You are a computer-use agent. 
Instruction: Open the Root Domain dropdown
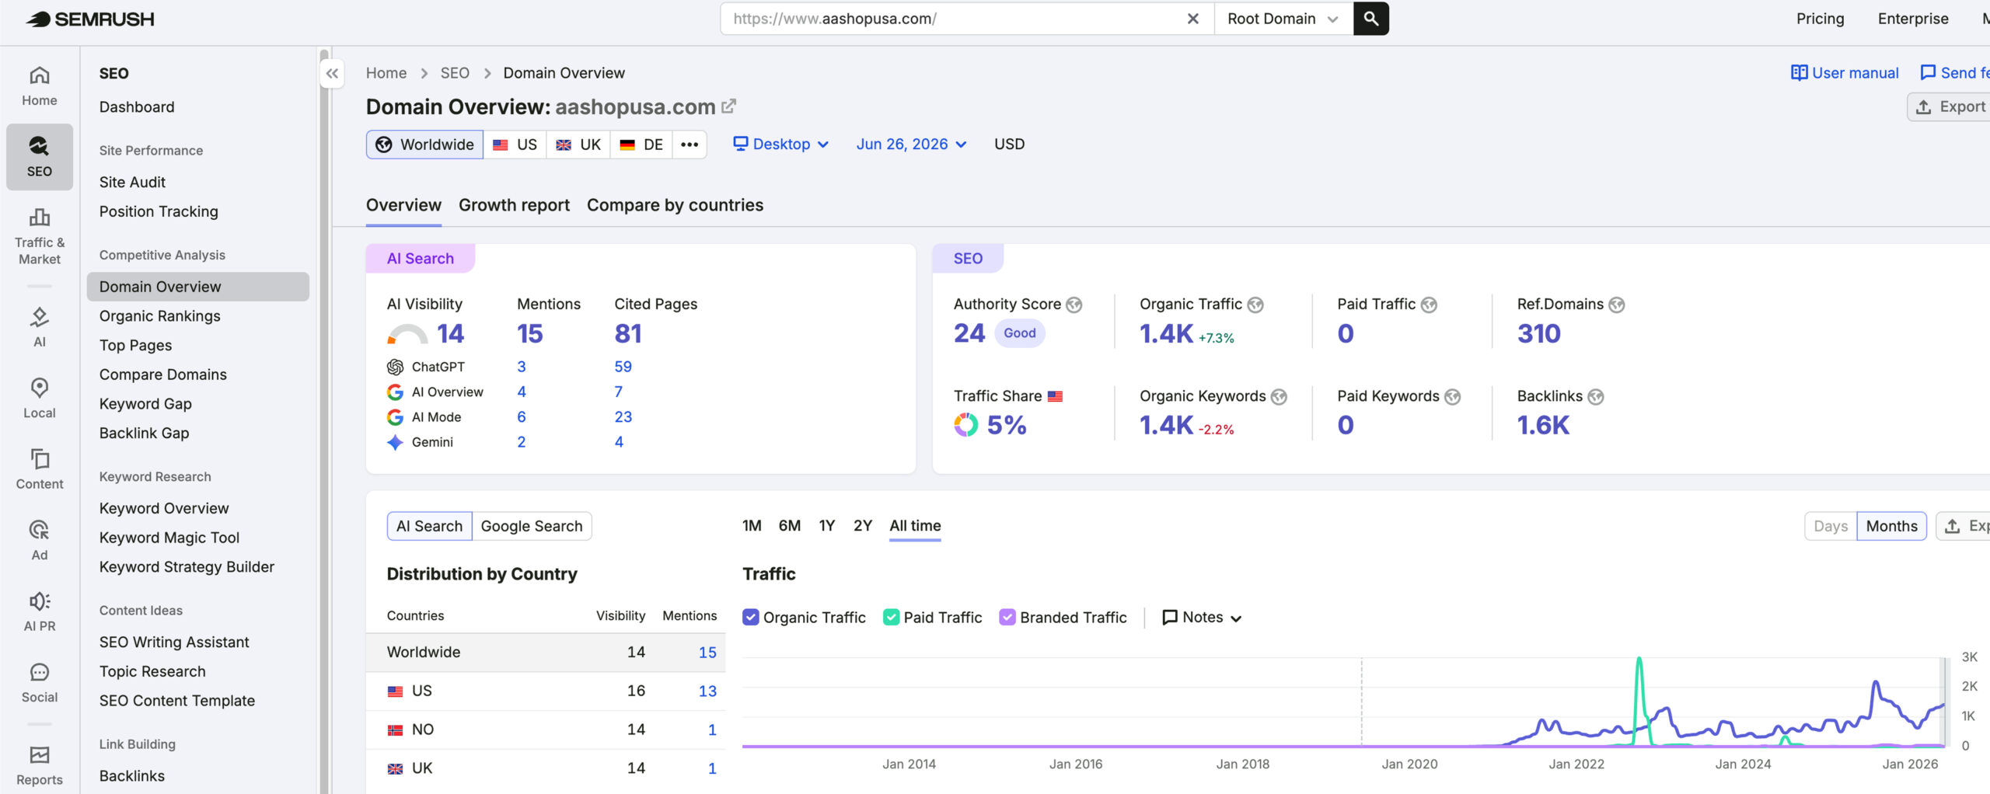pos(1283,19)
